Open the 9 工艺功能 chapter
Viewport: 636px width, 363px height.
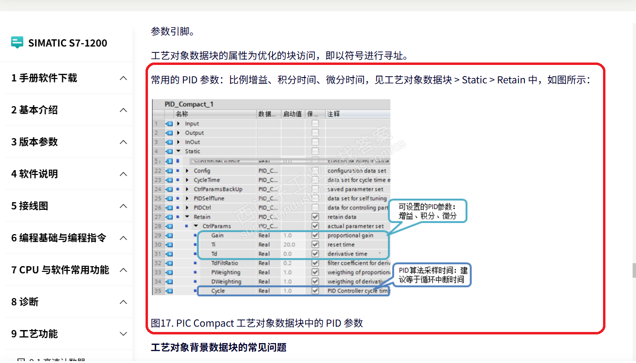[34, 334]
